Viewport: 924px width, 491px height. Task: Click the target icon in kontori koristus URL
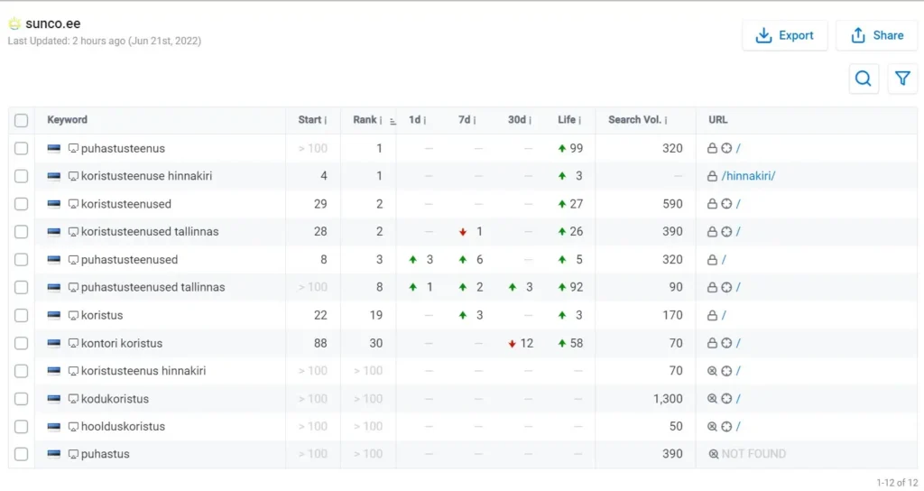click(x=726, y=344)
